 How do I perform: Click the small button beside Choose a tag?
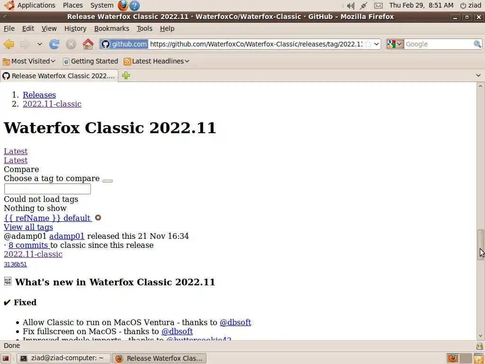point(108,181)
